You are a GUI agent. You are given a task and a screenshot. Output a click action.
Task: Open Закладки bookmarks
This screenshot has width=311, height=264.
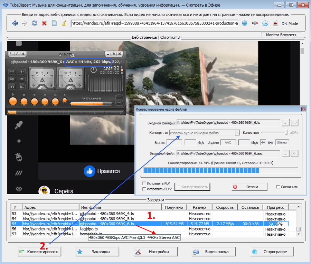97,252
